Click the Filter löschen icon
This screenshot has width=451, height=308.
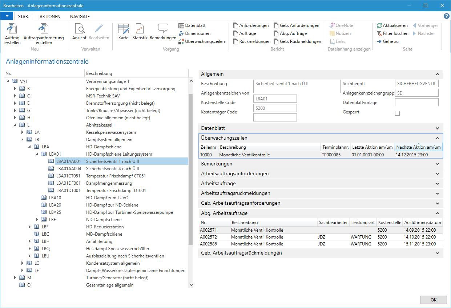click(379, 33)
